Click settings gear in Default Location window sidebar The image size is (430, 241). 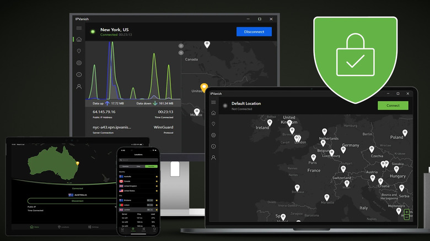pos(213,135)
